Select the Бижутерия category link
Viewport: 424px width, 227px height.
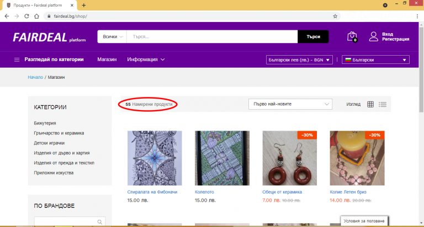45,123
